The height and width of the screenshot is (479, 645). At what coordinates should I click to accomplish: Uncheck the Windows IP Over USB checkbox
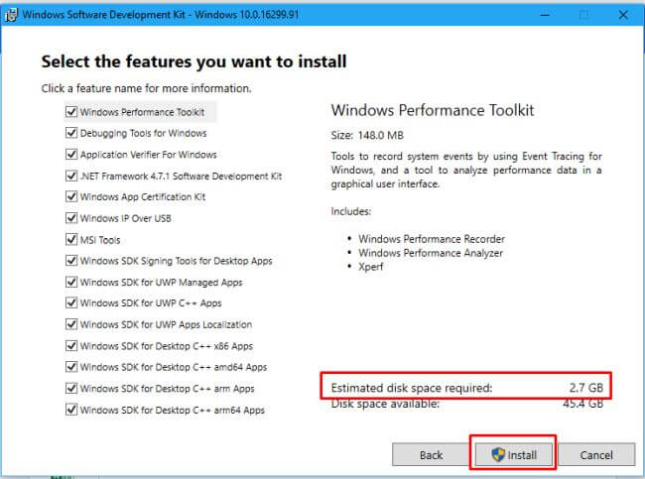click(x=71, y=218)
